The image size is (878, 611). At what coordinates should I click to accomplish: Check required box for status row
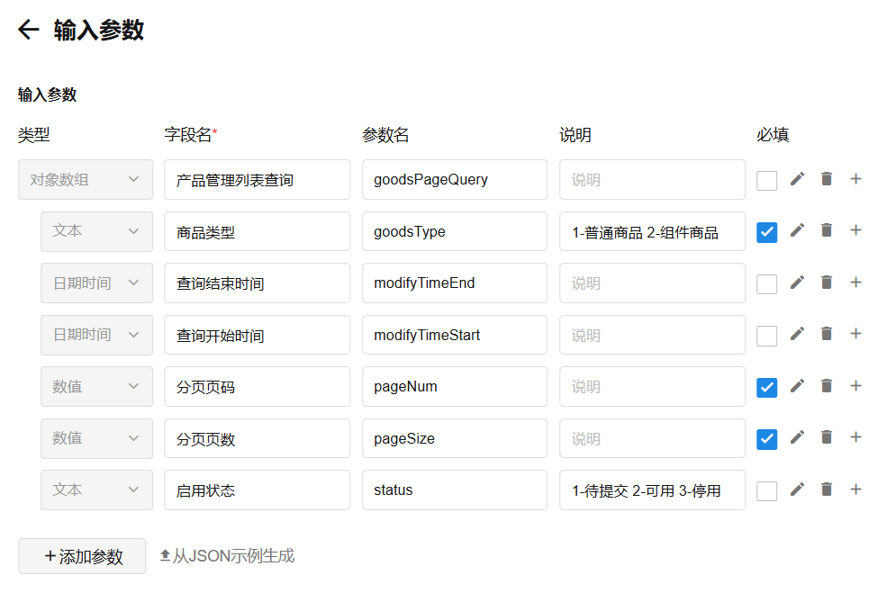coord(766,491)
